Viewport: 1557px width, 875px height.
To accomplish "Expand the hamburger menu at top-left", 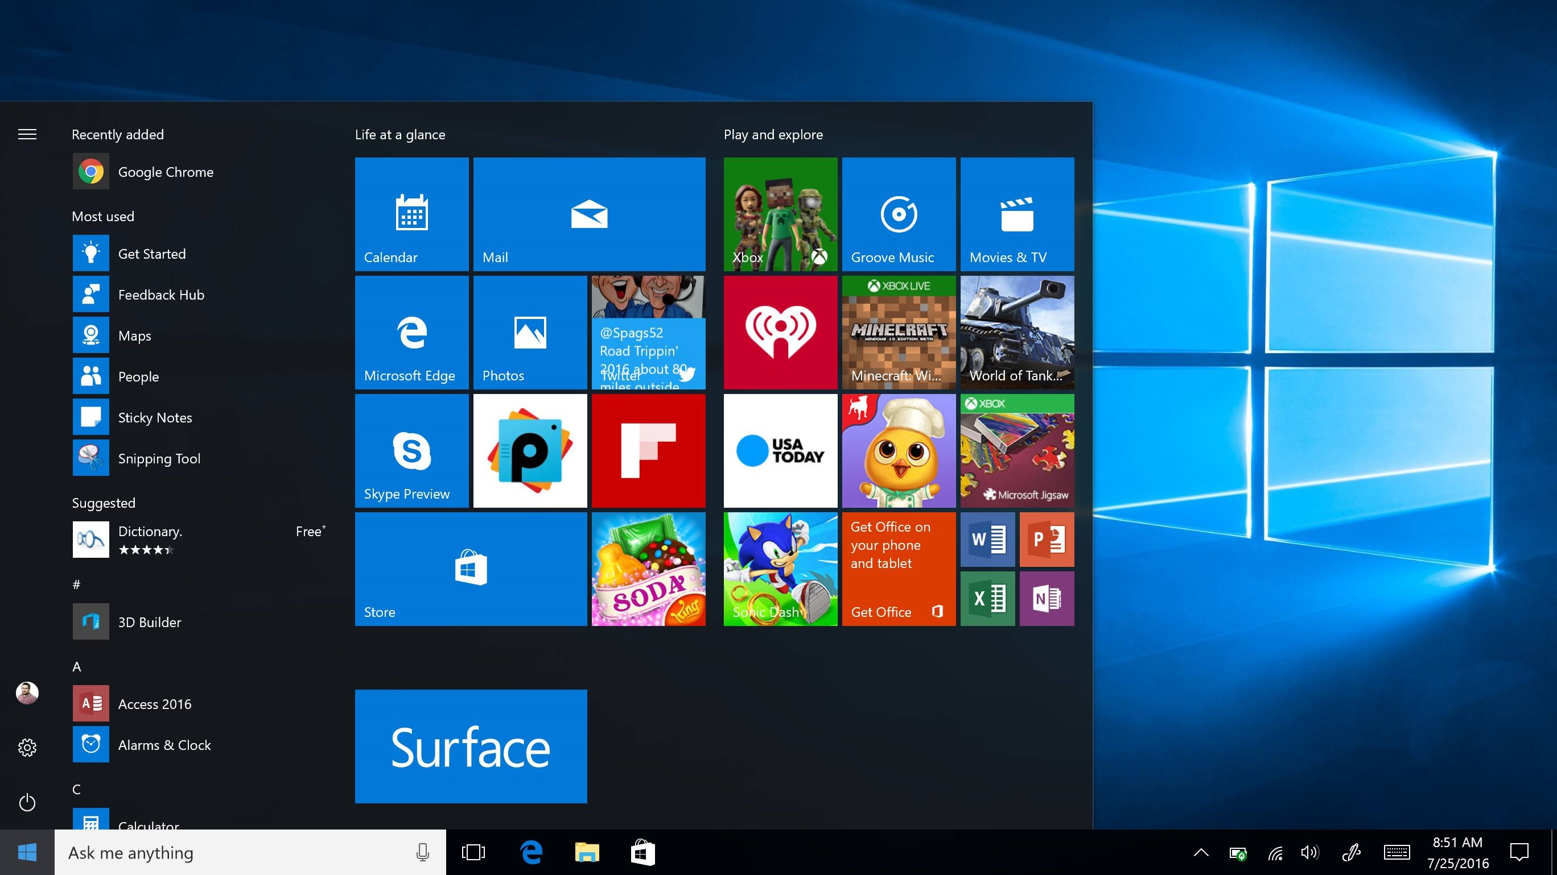I will 27,134.
